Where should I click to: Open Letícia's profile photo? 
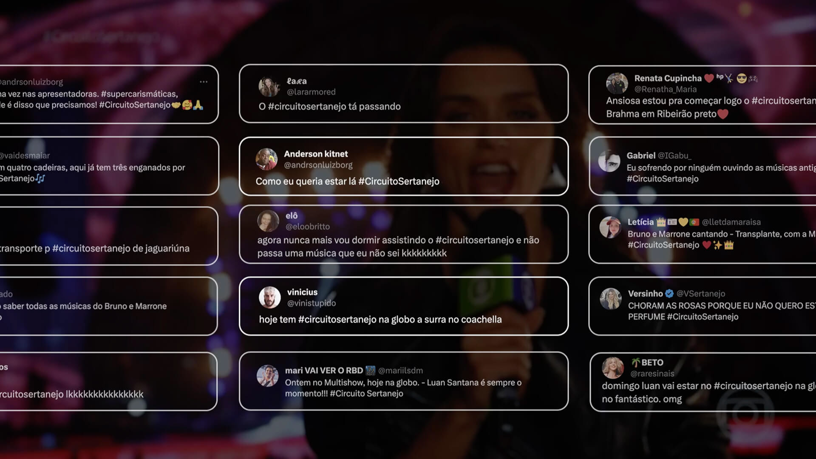point(610,227)
